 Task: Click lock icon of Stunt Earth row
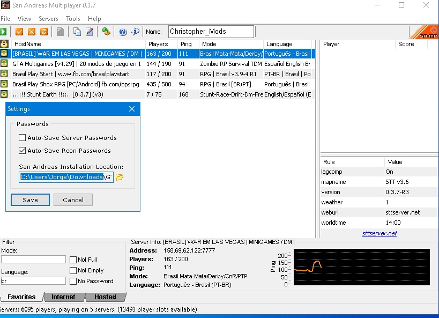coord(4,94)
